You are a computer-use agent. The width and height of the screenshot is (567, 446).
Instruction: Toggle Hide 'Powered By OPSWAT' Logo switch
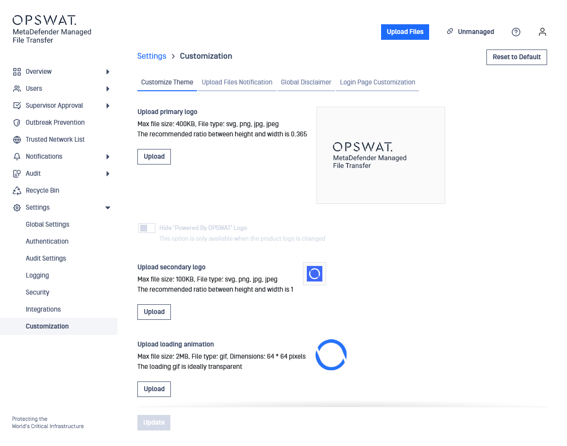click(147, 228)
